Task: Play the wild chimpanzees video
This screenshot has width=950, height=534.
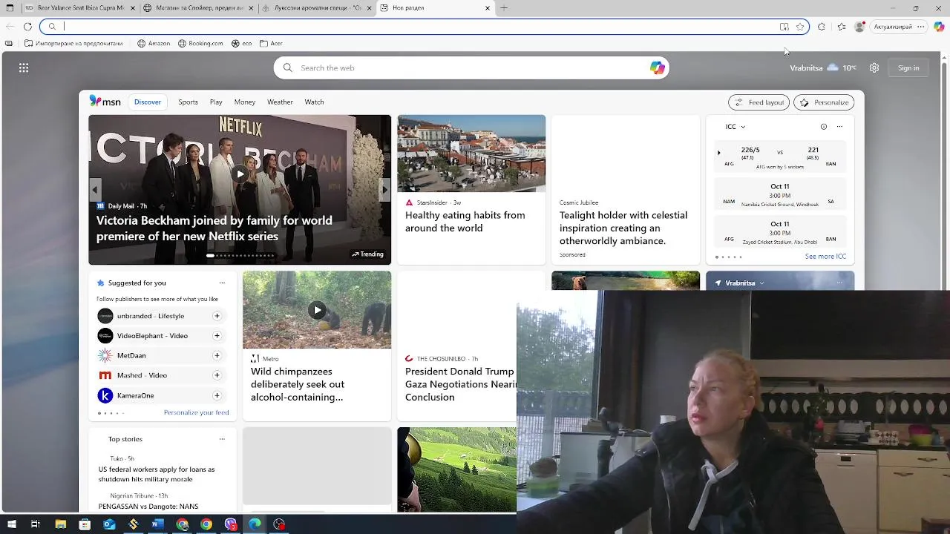Action: click(x=317, y=310)
